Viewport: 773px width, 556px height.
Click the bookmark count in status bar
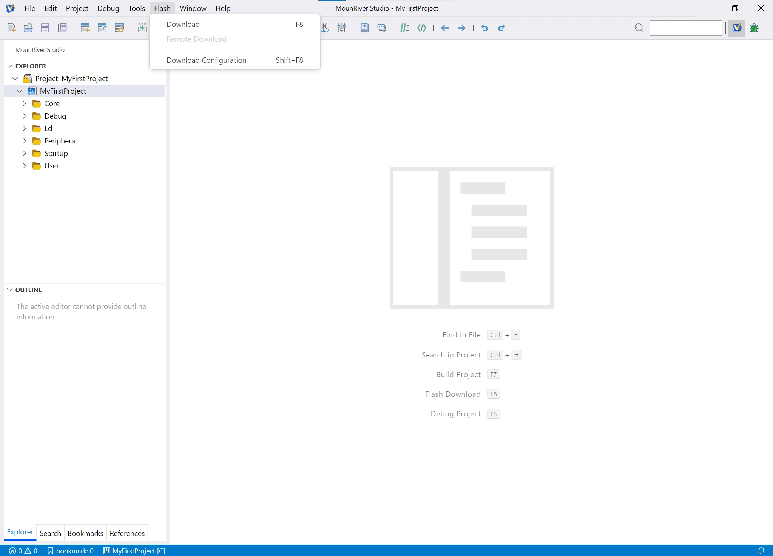click(x=71, y=551)
